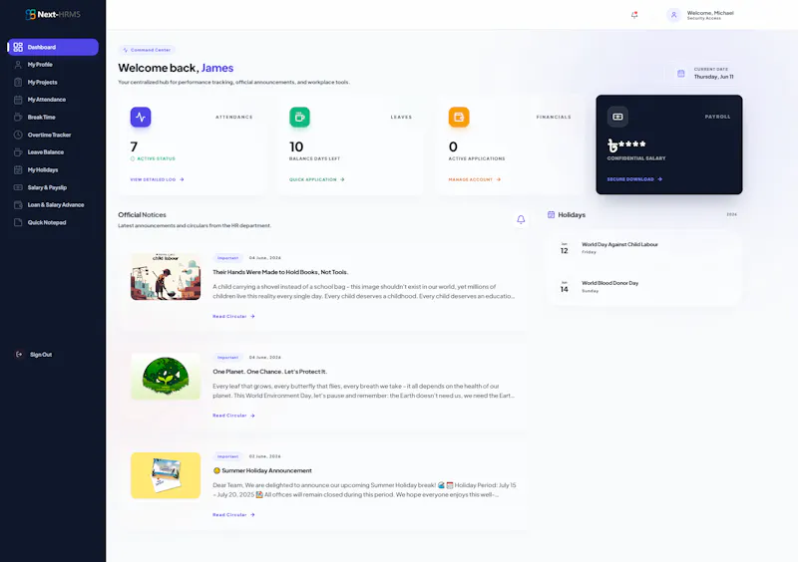Click the user avatar icon in header
Image resolution: width=798 pixels, height=562 pixels.
click(x=673, y=15)
